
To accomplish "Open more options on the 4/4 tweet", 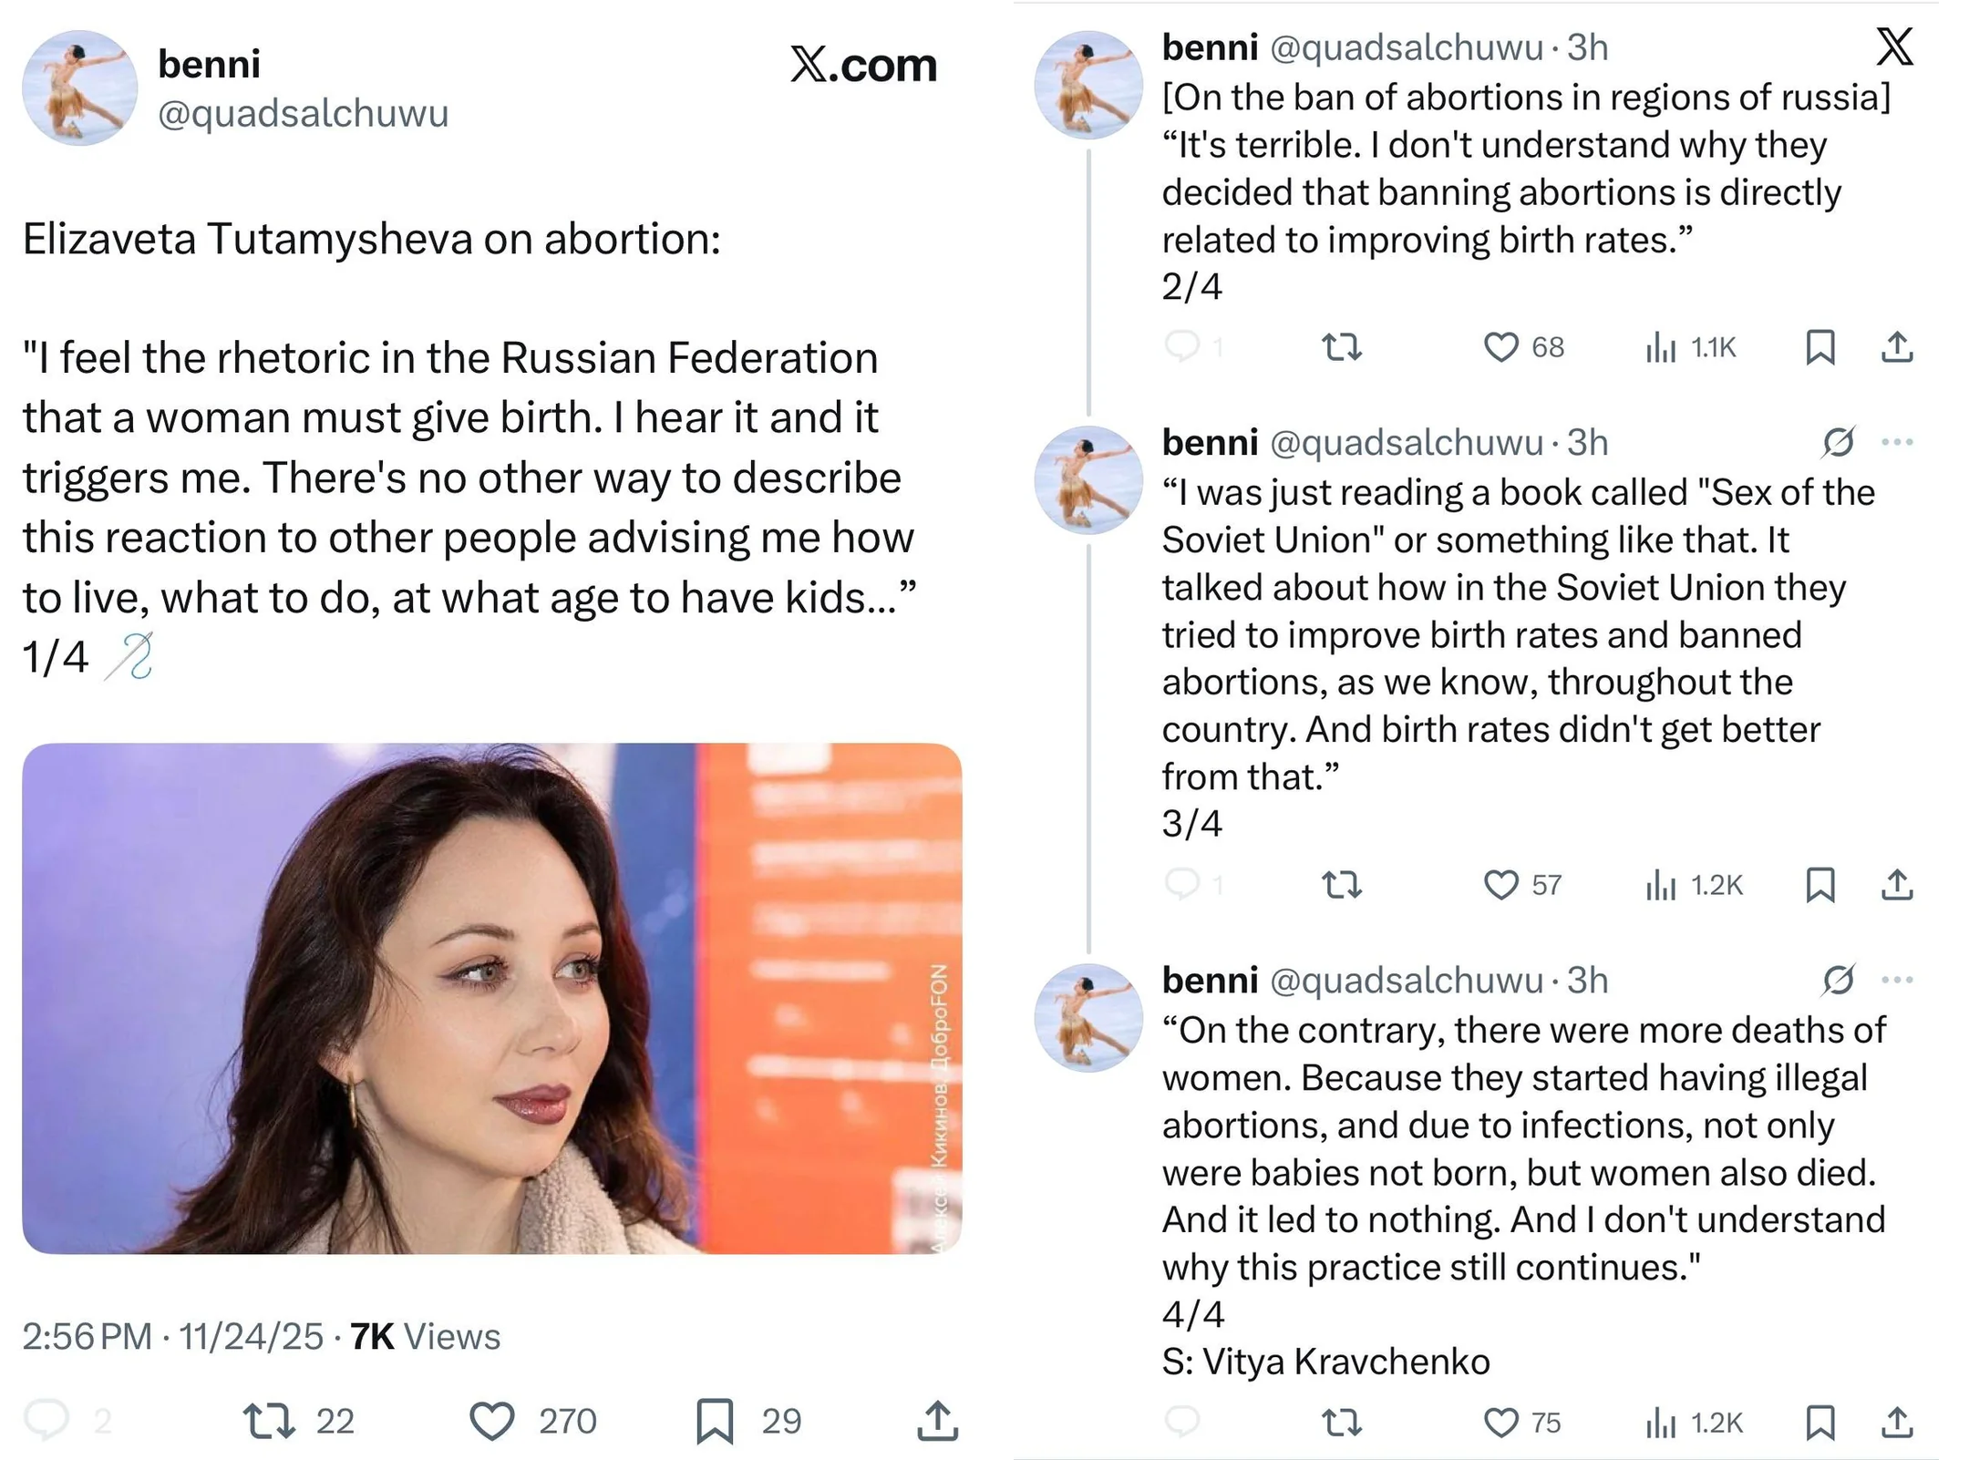I will [x=1897, y=981].
